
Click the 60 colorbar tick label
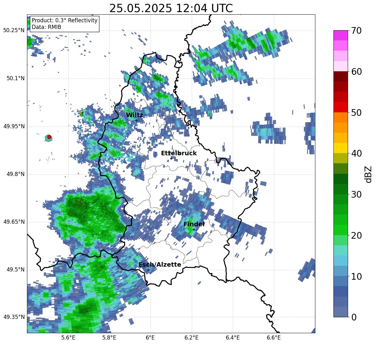(x=357, y=72)
